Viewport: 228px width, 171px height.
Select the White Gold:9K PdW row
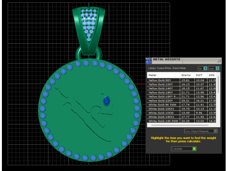pos(181,104)
